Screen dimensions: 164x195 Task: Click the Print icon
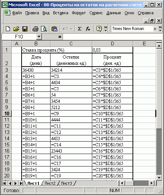[36, 29]
